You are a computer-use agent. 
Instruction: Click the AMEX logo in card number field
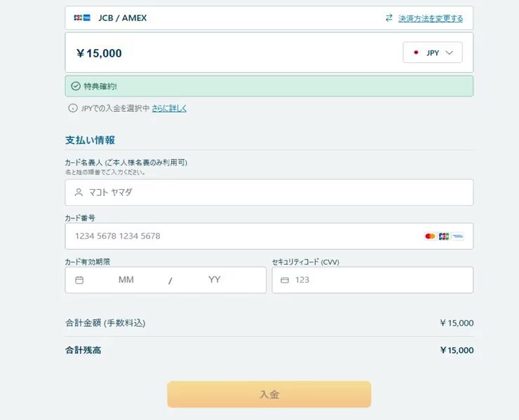tap(458, 237)
